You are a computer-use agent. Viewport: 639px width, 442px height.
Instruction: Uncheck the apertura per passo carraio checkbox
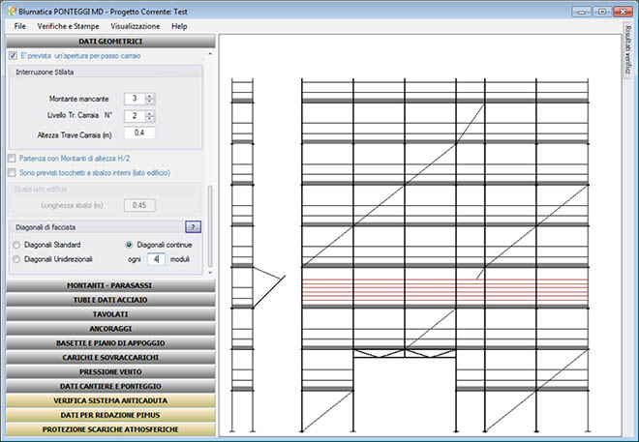(x=12, y=56)
